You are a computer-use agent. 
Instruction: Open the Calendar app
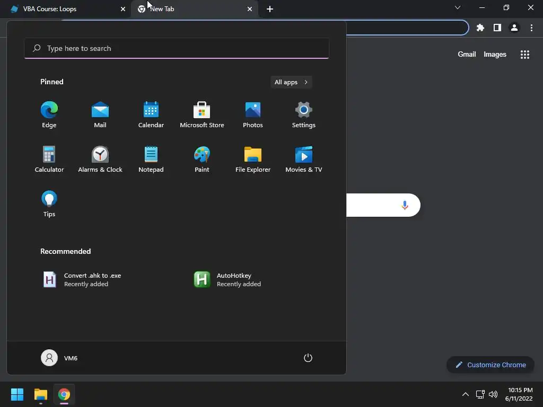[151, 115]
